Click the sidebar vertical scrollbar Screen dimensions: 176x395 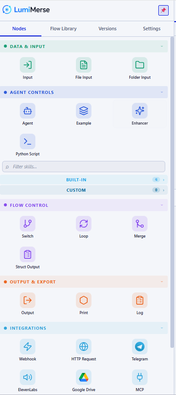pyautogui.click(x=172, y=193)
